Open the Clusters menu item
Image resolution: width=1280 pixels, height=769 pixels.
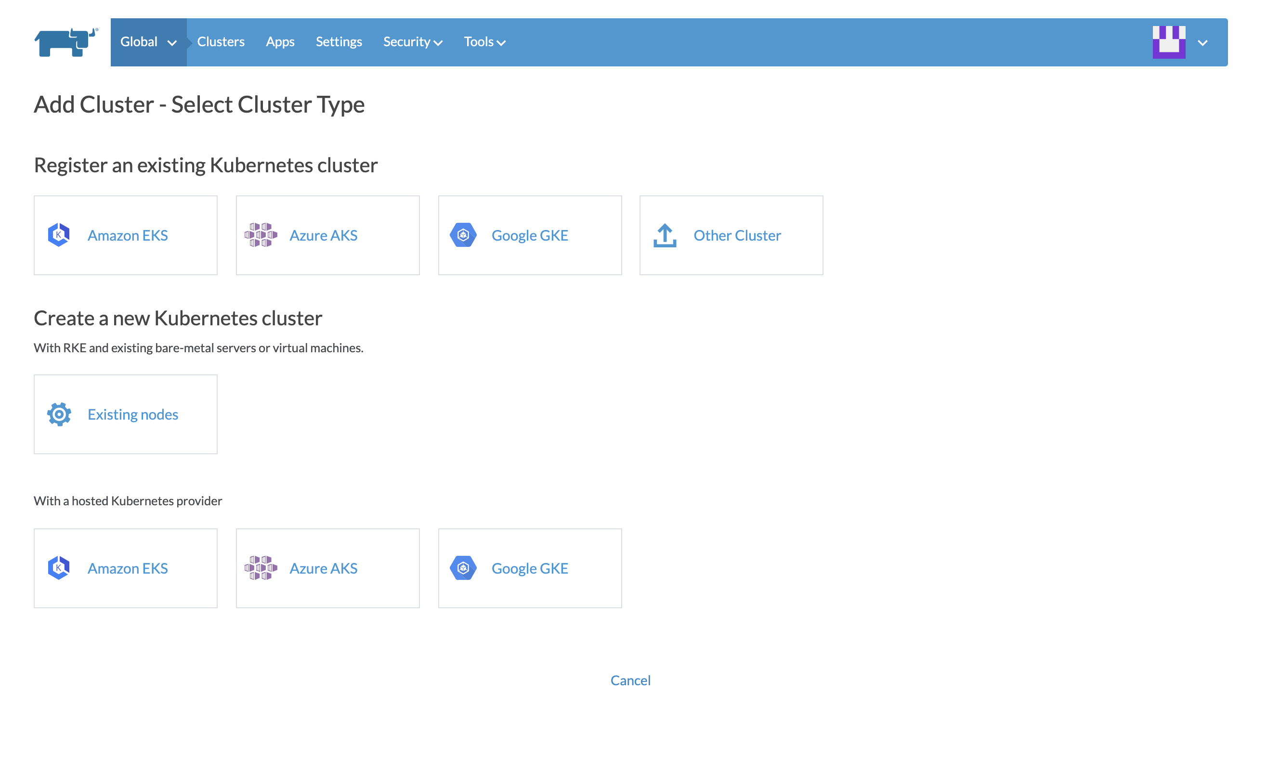point(221,41)
